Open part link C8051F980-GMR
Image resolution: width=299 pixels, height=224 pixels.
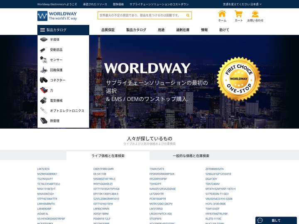(x=103, y=169)
